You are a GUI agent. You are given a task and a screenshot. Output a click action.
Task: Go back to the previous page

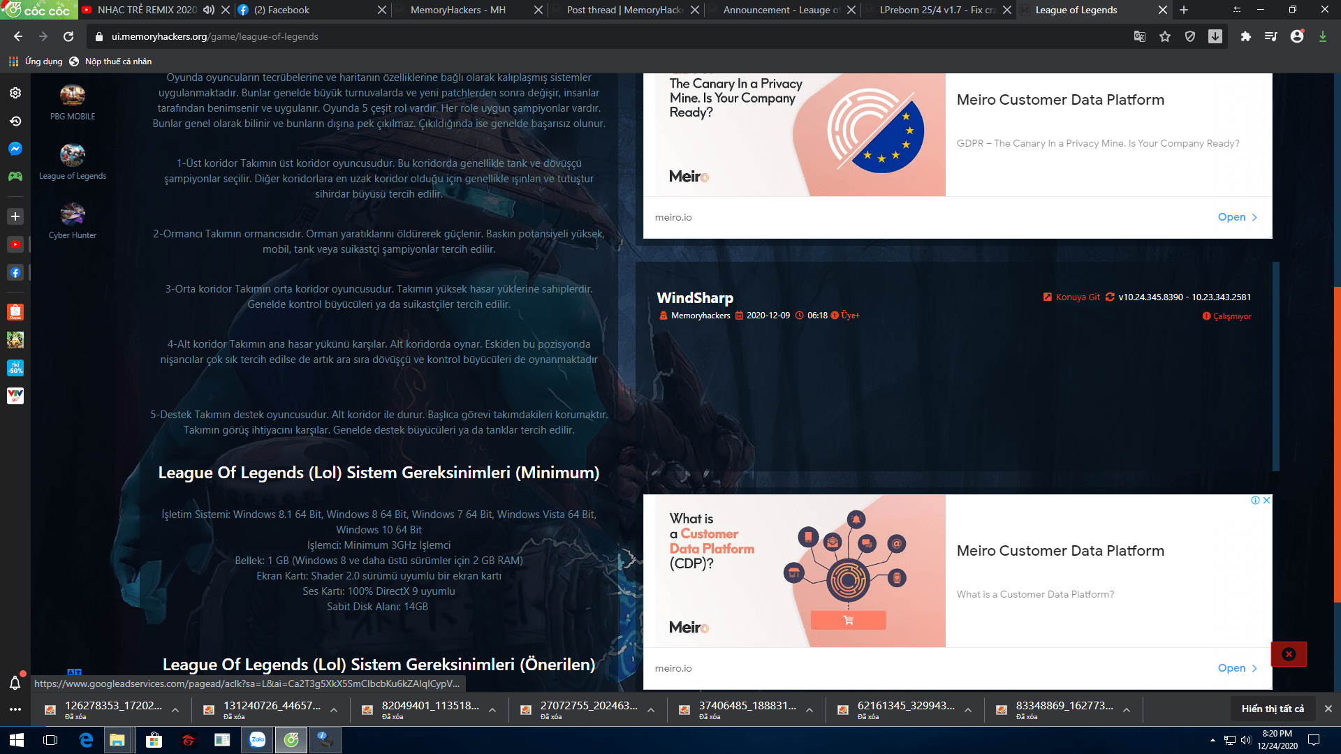(x=18, y=36)
